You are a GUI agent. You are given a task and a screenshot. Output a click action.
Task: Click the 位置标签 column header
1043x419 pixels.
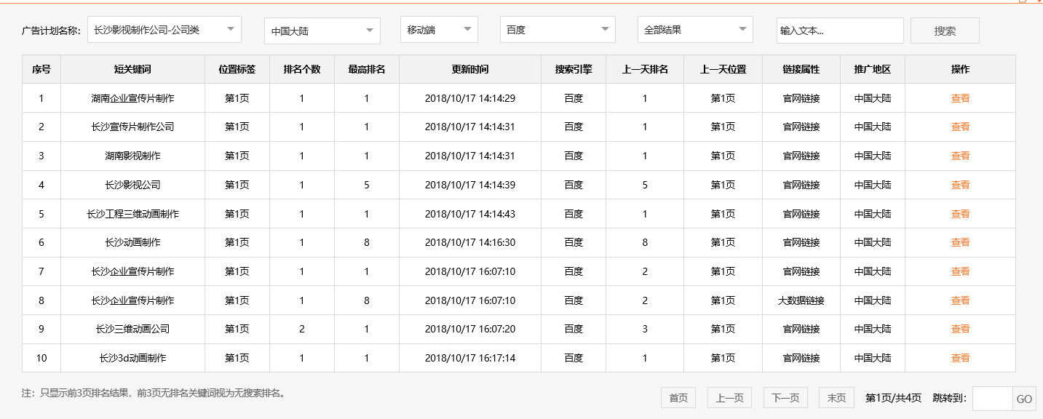point(237,69)
